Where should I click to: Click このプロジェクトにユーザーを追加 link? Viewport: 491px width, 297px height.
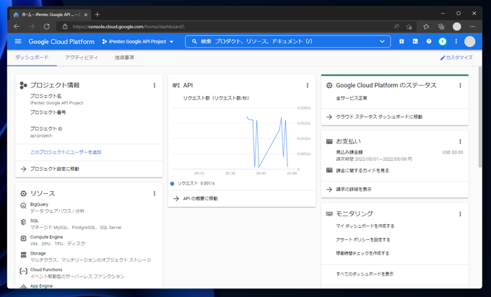point(66,152)
